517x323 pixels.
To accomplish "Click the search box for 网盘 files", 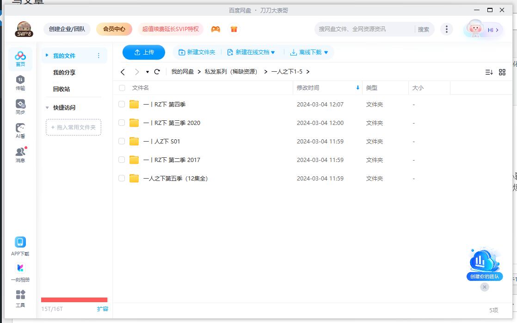I will [x=363, y=29].
